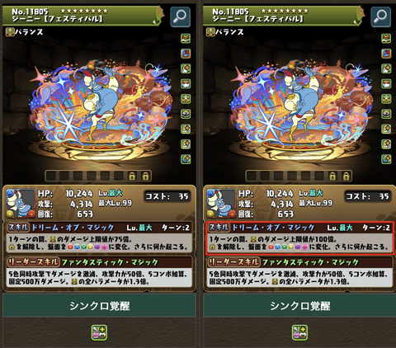Tap the first empty latent slot, left panel
This screenshot has width=396, height=348.
tap(50, 176)
